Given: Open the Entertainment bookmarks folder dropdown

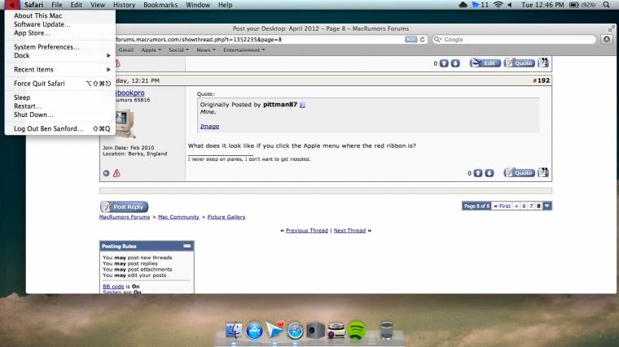Looking at the screenshot, I should tap(244, 50).
